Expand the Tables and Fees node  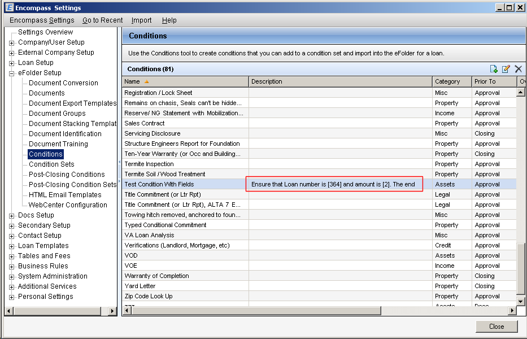[x=11, y=257]
